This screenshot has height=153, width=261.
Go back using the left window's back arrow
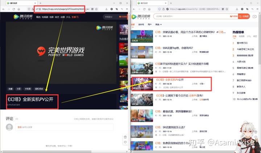(4, 9)
